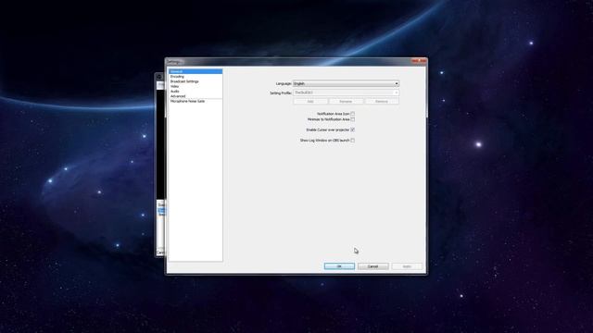Click the Remove profile button
593x333 pixels.
point(382,101)
